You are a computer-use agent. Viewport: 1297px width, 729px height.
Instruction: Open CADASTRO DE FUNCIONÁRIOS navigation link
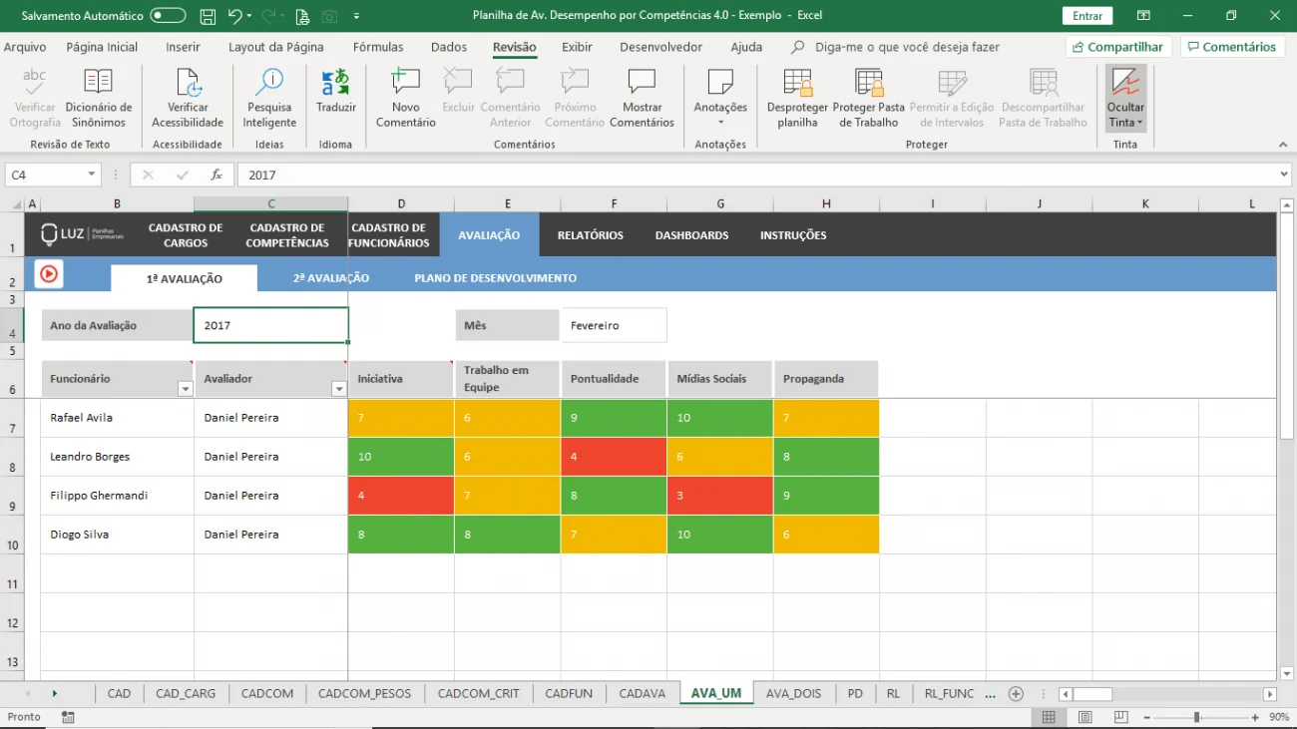tap(389, 235)
